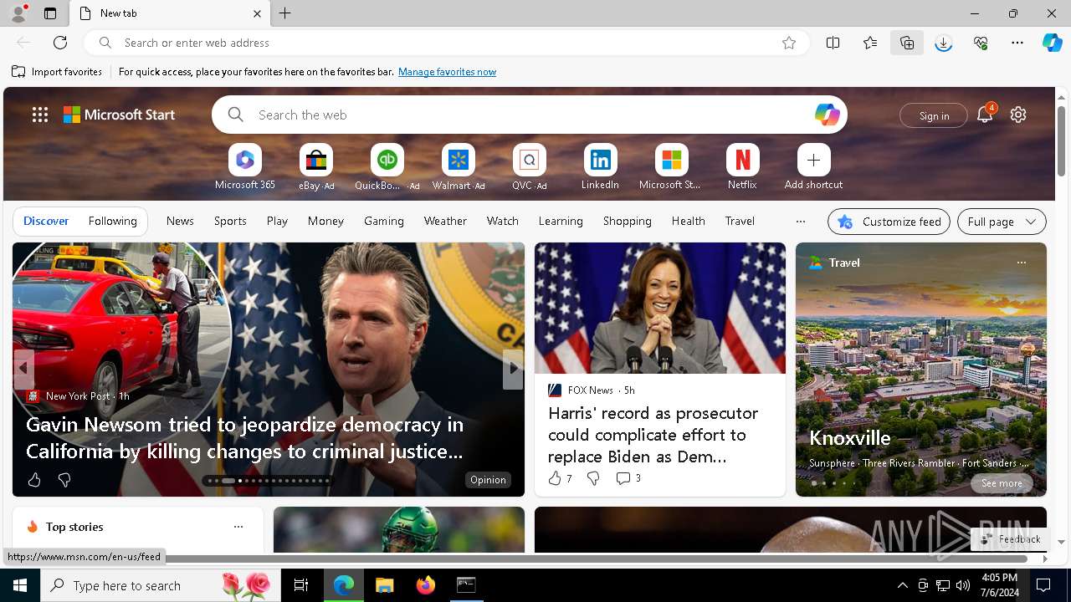Open the Health feed category

point(688,221)
